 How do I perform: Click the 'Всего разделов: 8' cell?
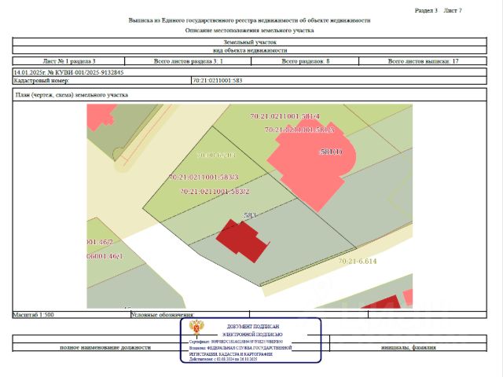306,61
